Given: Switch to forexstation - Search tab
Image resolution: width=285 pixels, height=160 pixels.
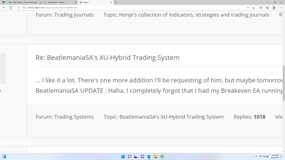Looking at the screenshot, I should (x=60, y=2).
